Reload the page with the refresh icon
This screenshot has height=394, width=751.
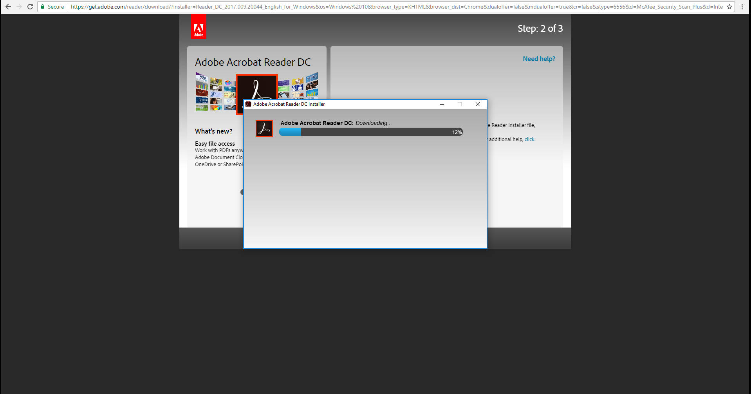30,7
